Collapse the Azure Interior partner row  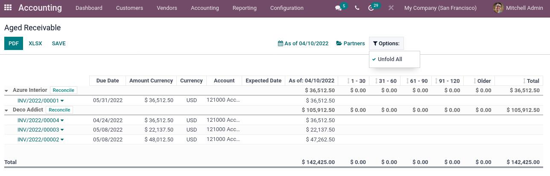click(x=6, y=91)
